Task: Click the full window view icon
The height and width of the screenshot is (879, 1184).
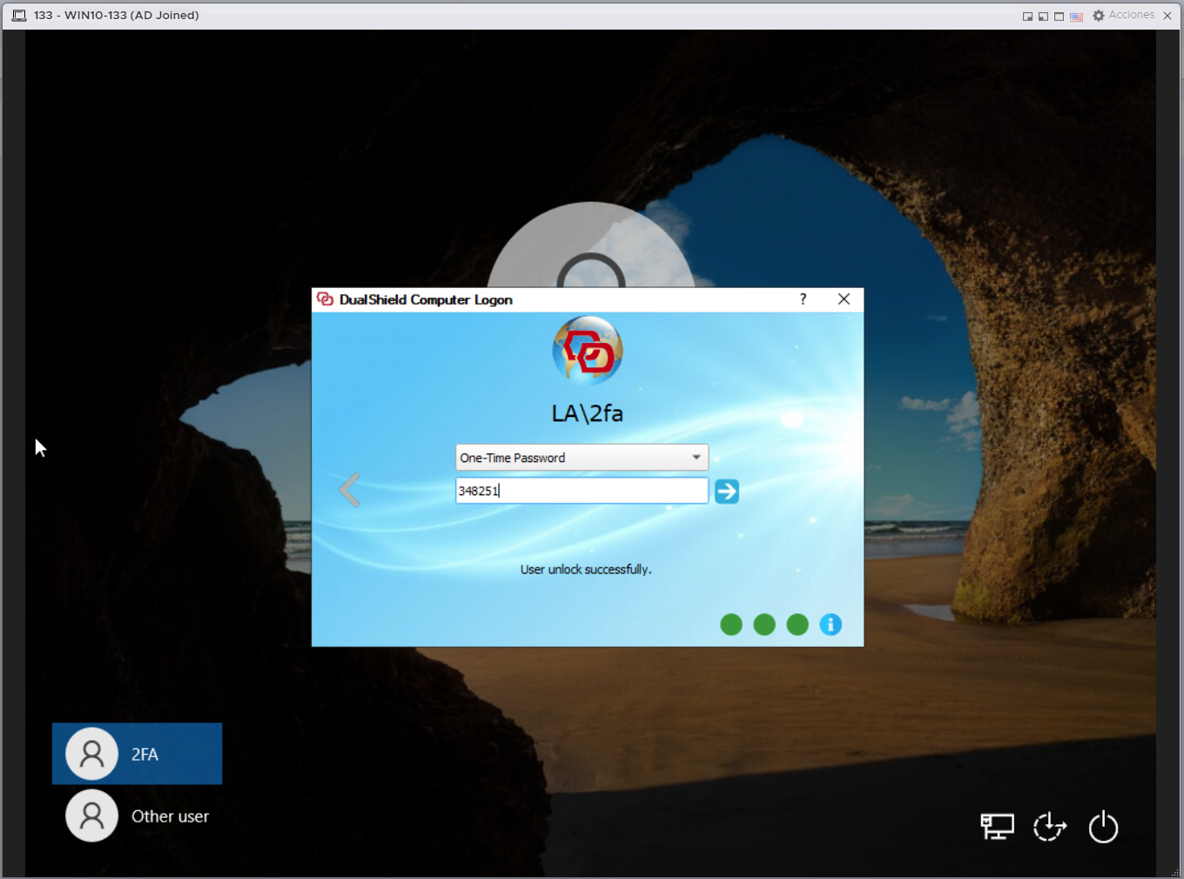Action: tap(1059, 16)
